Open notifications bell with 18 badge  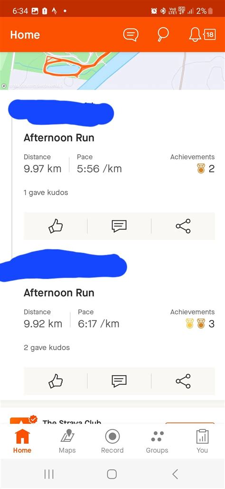[202, 35]
